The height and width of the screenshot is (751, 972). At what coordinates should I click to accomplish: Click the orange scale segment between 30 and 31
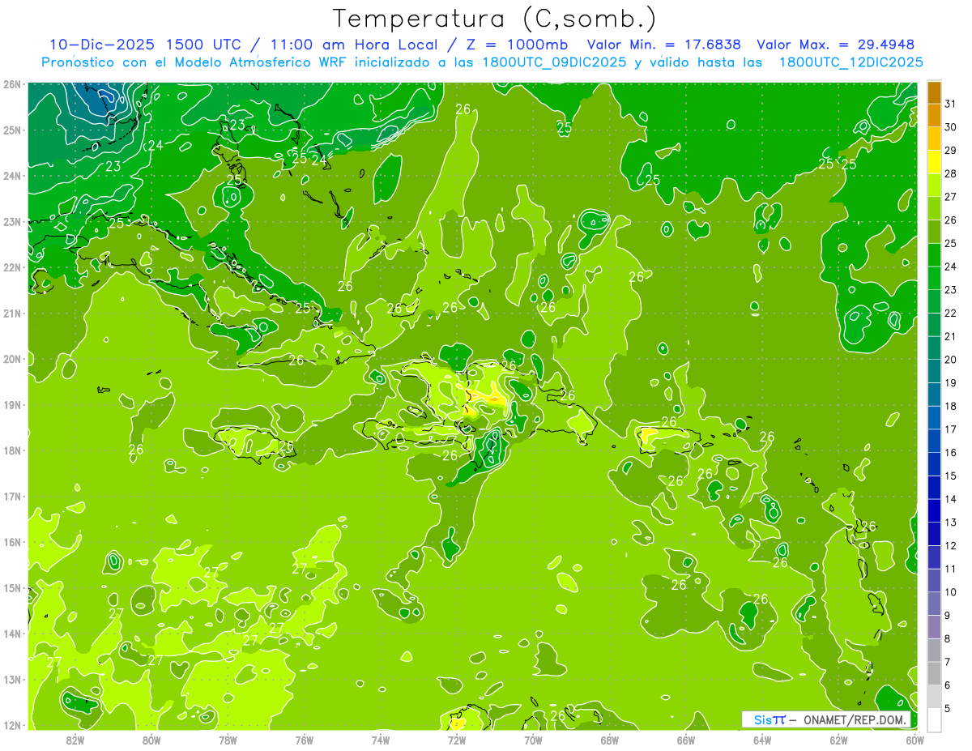(934, 116)
